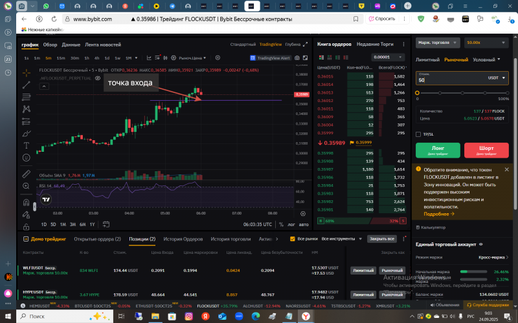Open the forecasting and measurement tools
This screenshot has width=518, height=323.
point(27,121)
